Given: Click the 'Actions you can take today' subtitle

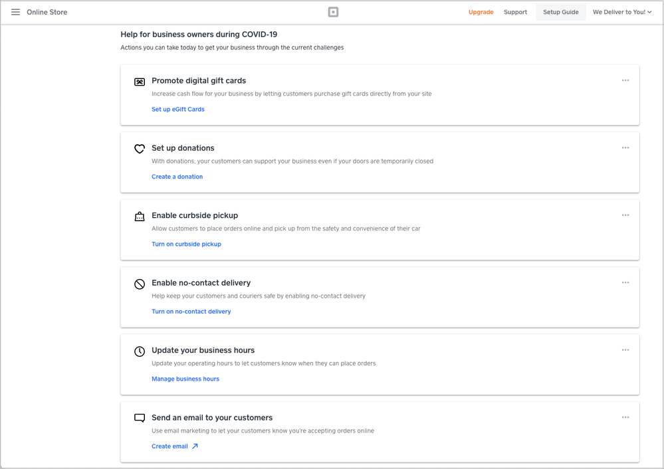Looking at the screenshot, I should [x=232, y=47].
